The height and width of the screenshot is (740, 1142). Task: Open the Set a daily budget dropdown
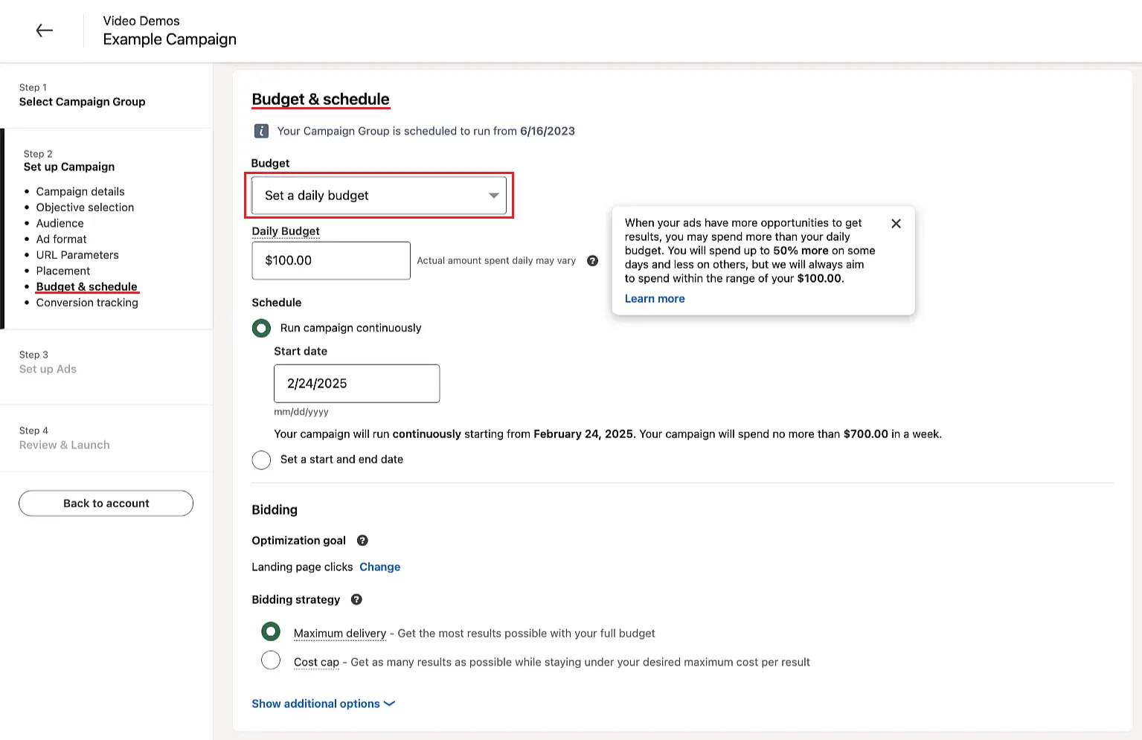click(x=379, y=196)
